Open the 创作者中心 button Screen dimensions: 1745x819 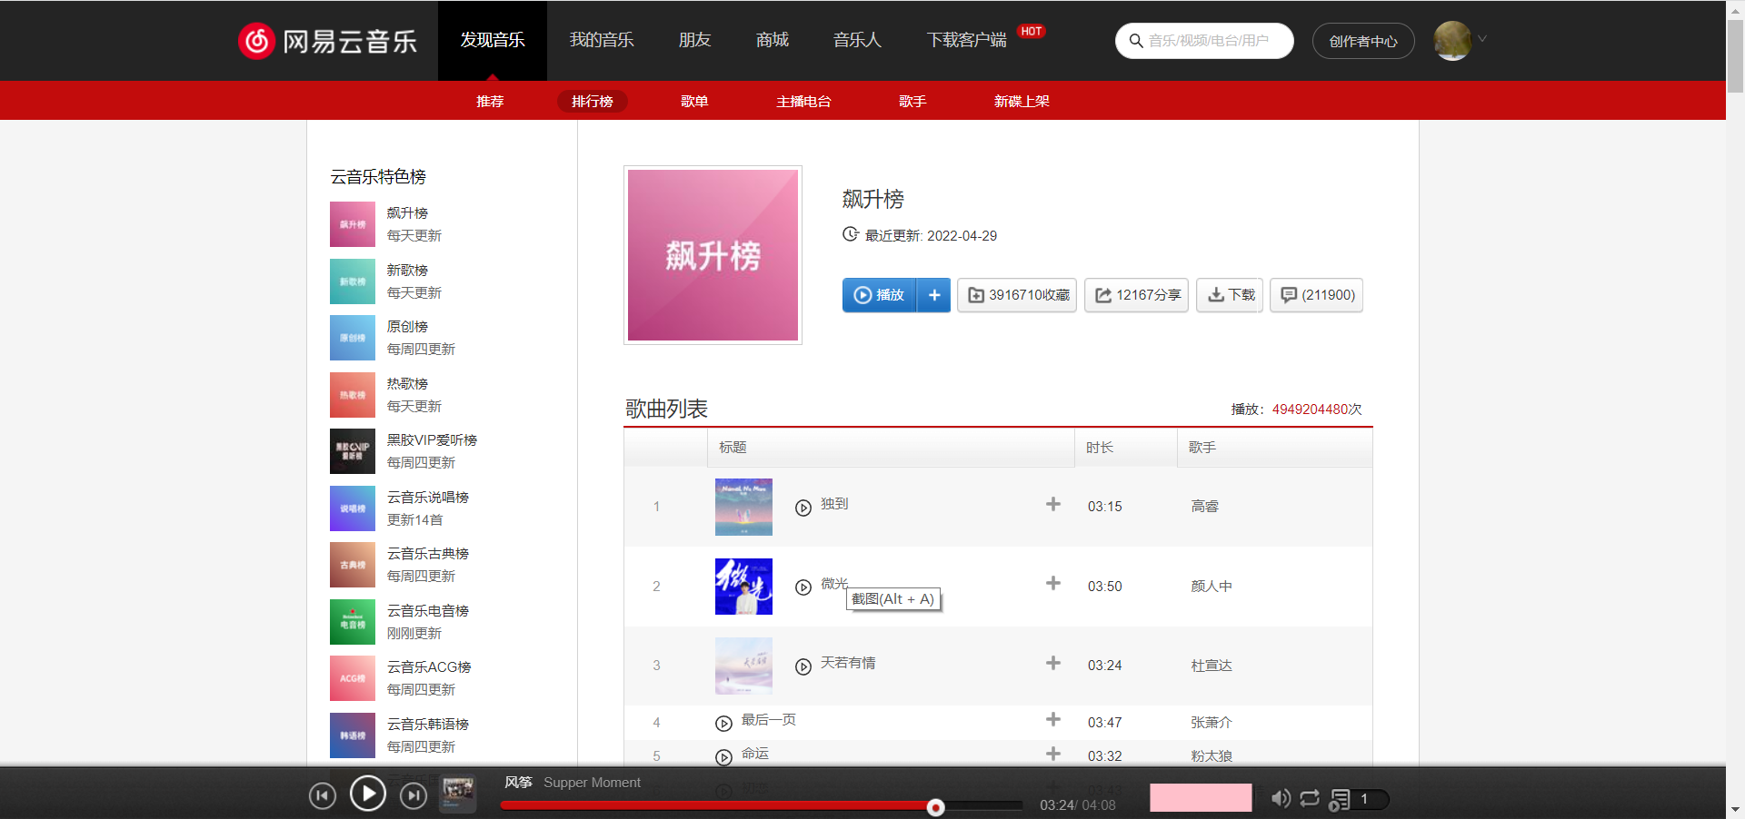1363,41
